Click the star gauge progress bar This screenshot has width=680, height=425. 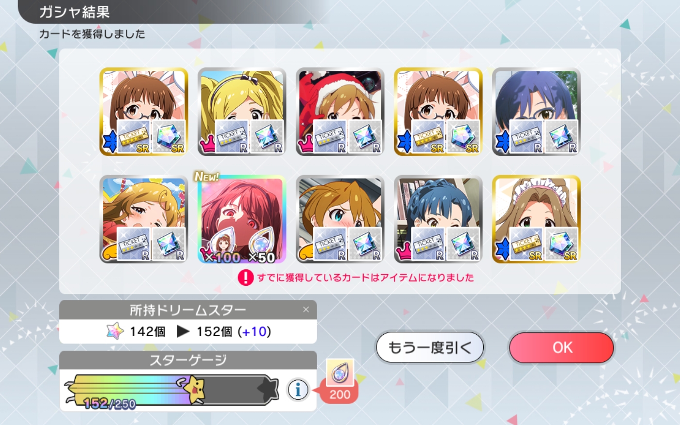click(x=171, y=390)
